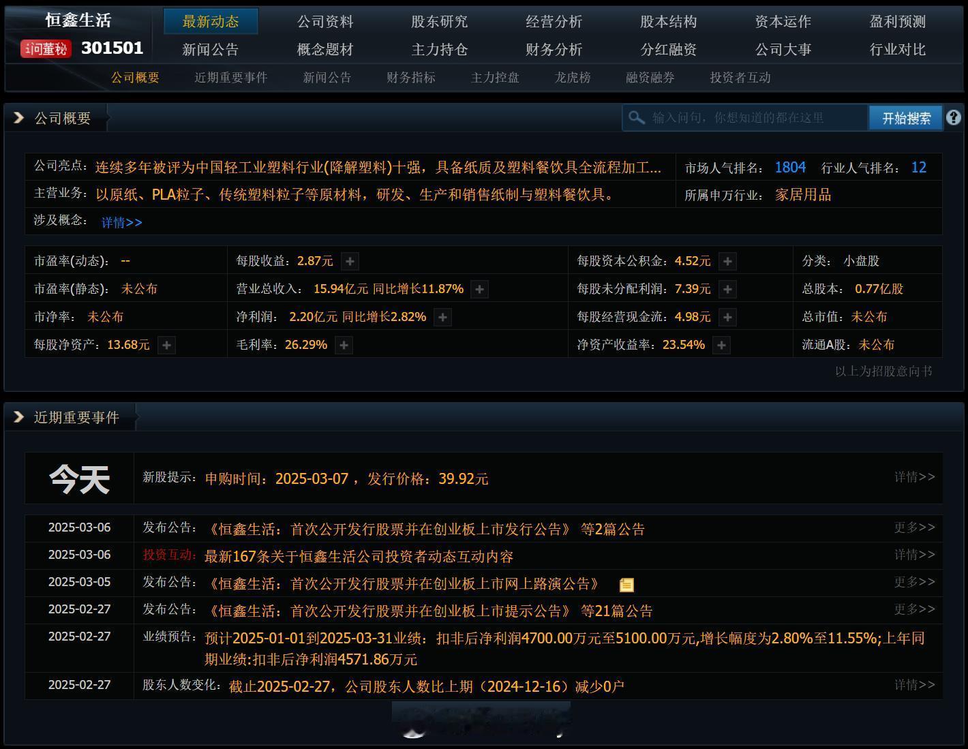
Task: Expand the plus next to 净资产收益率 23.54%
Action: pos(721,345)
